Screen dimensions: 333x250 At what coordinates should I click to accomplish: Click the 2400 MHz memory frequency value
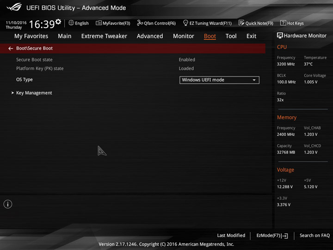pyautogui.click(x=286, y=134)
